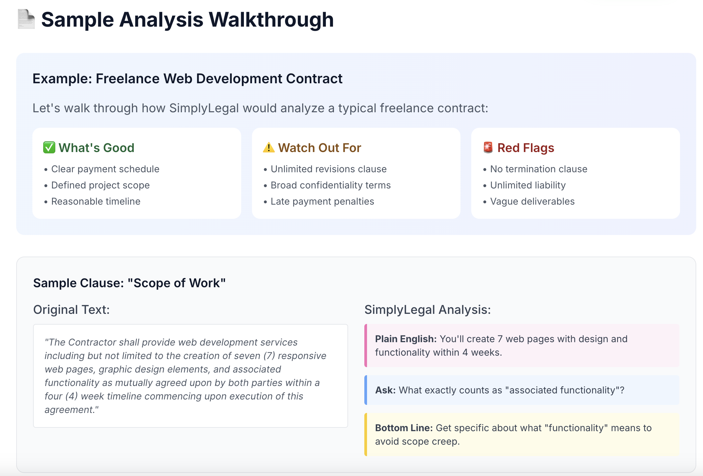Click the intro sentence about SimplyLegal analysis
703x476 pixels.
(x=260, y=108)
